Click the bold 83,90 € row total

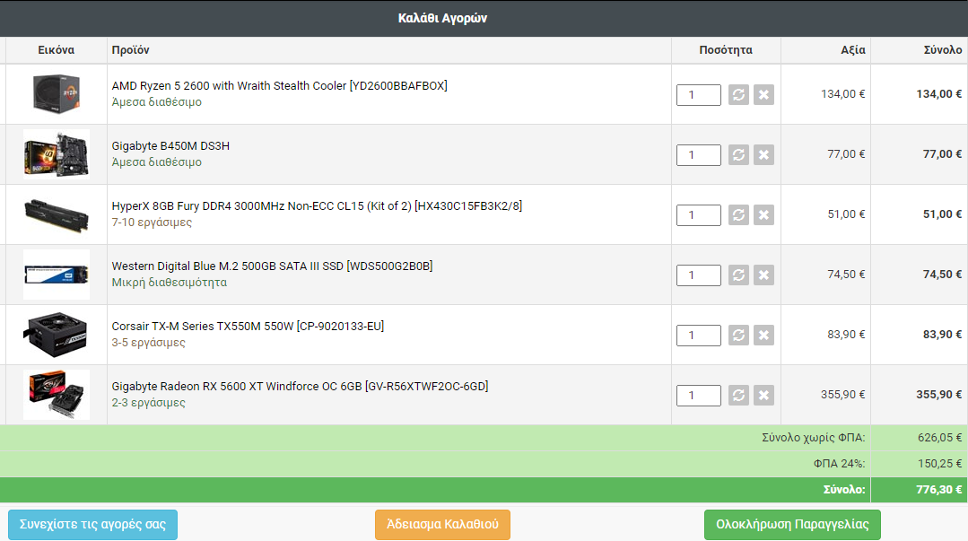(x=943, y=334)
